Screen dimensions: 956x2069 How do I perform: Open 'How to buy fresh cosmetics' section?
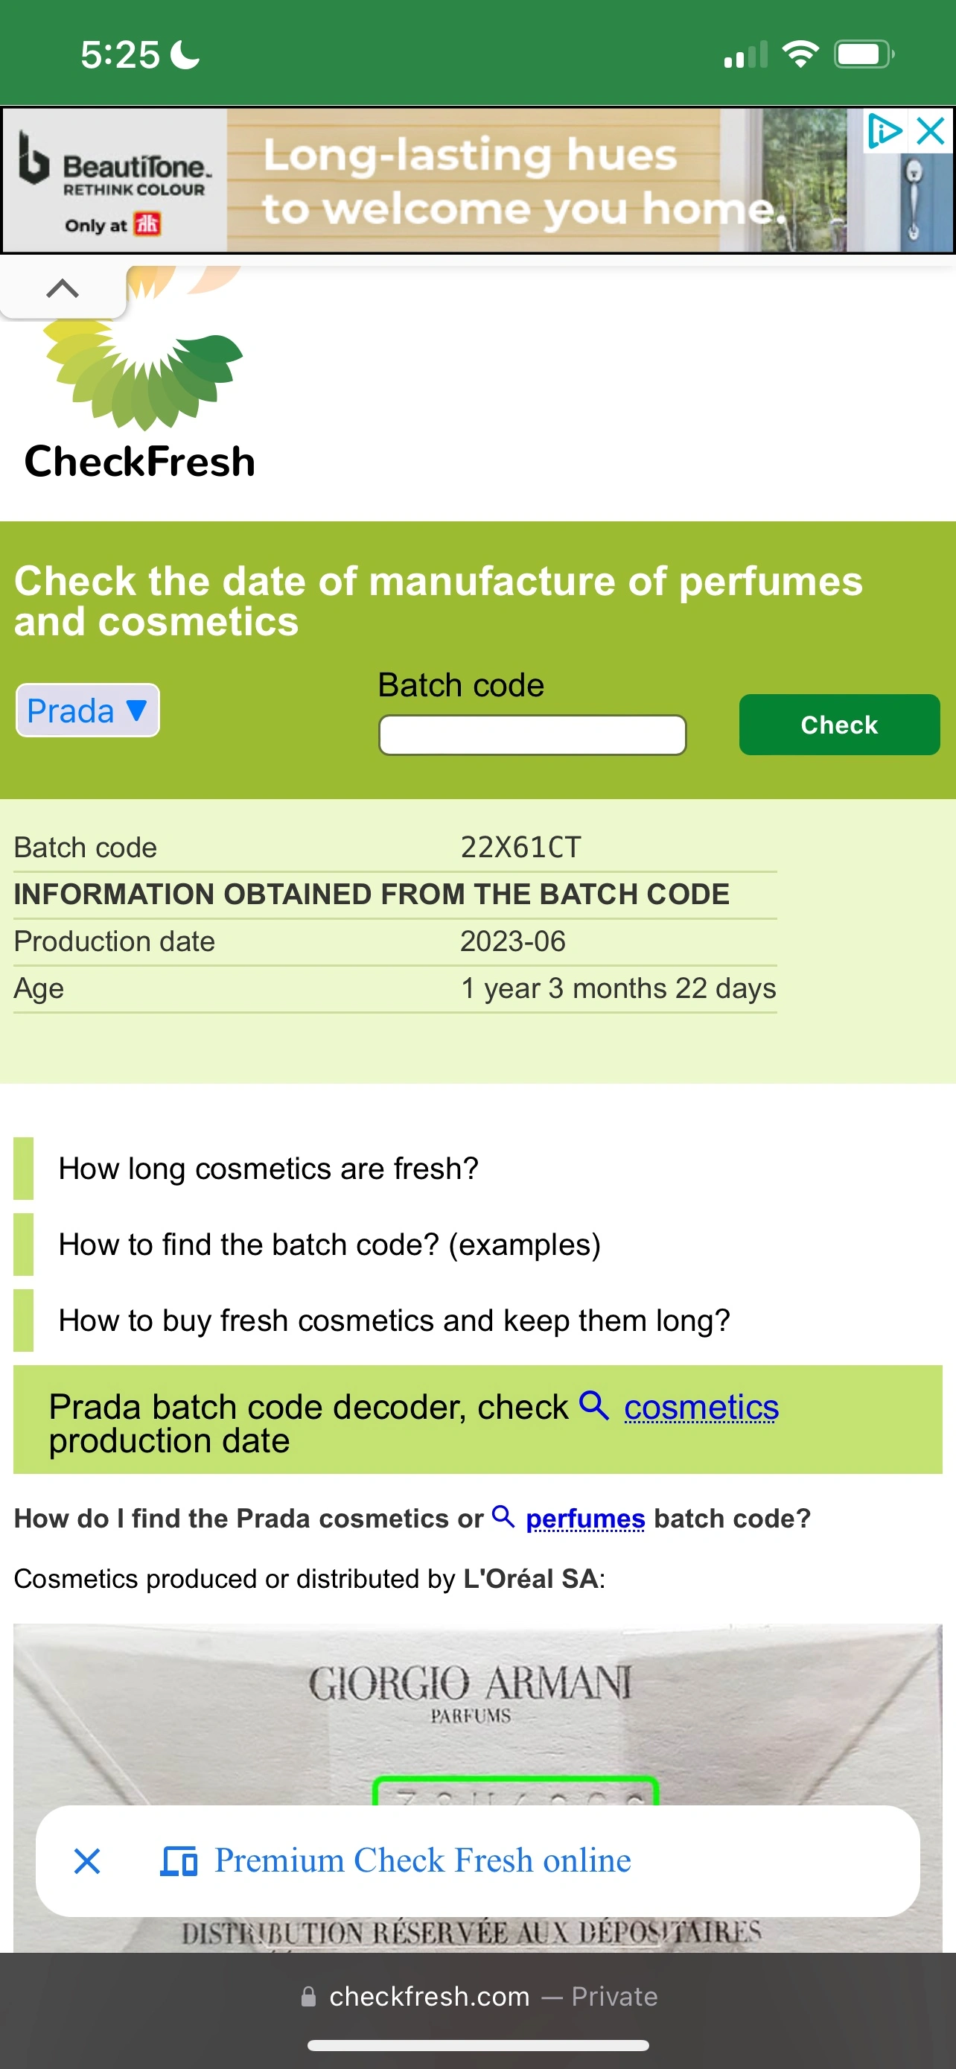(394, 1320)
